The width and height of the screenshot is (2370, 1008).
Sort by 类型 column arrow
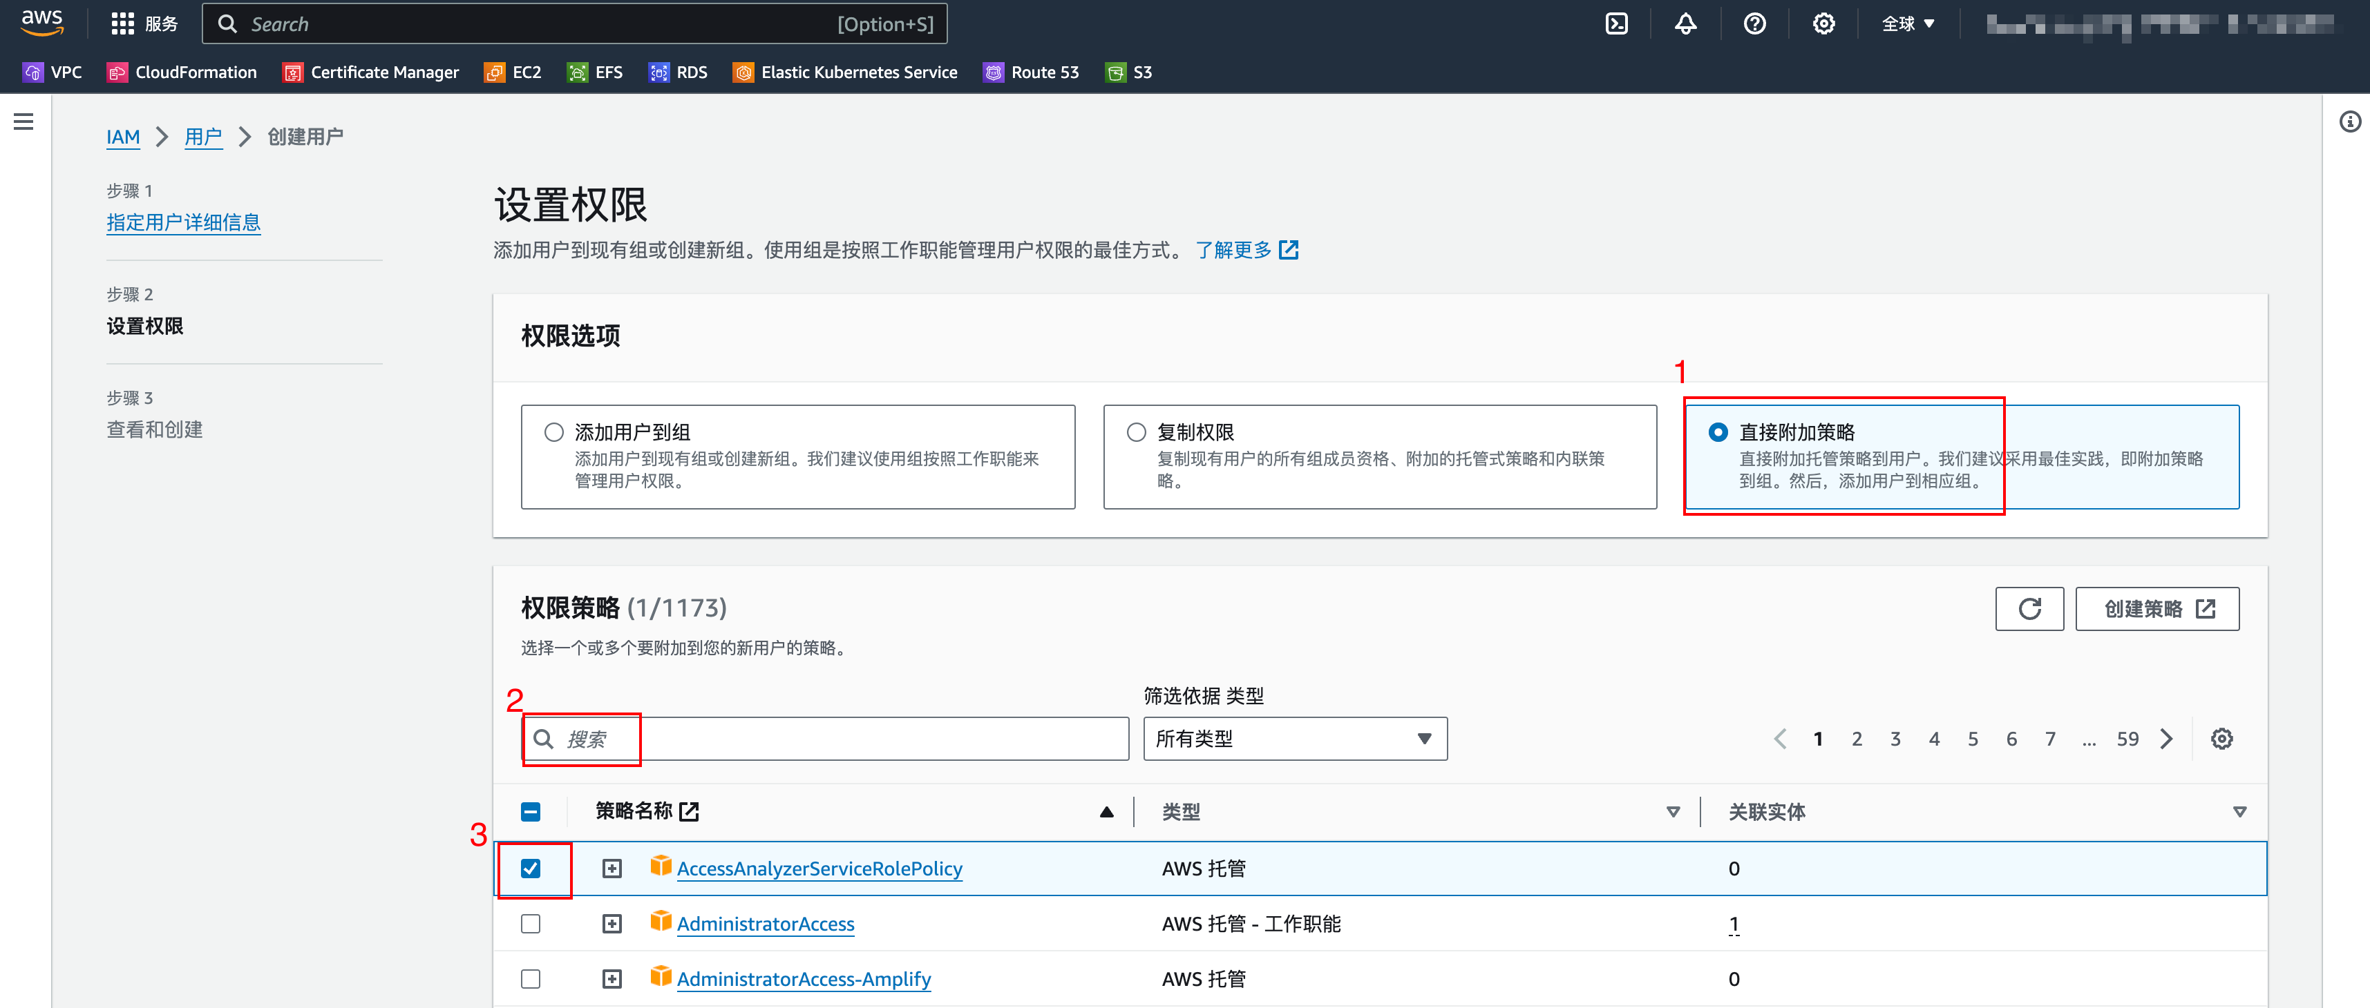click(x=1673, y=812)
